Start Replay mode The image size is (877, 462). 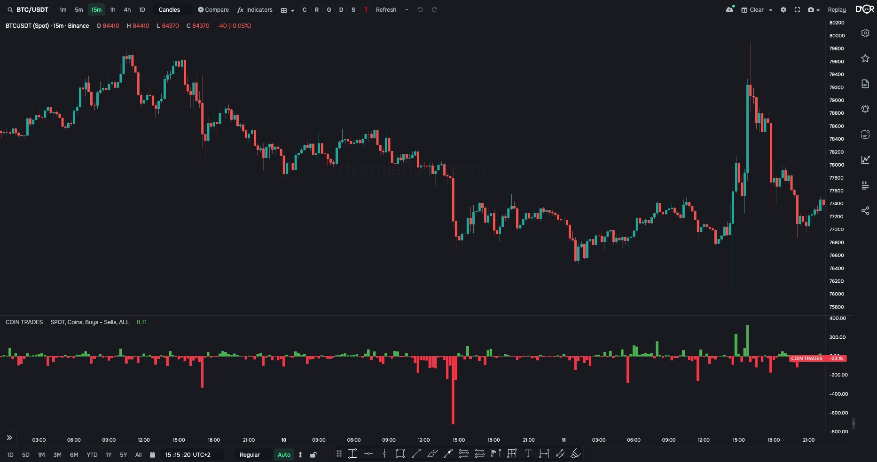point(837,9)
